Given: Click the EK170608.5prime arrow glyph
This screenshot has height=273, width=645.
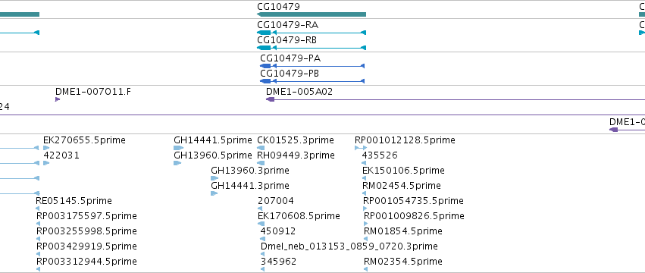Looking at the screenshot, I should click(261, 224).
